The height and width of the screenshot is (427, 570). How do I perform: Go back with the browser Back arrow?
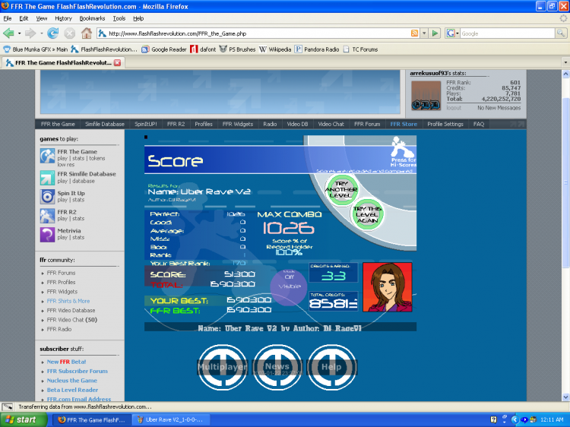(8, 33)
